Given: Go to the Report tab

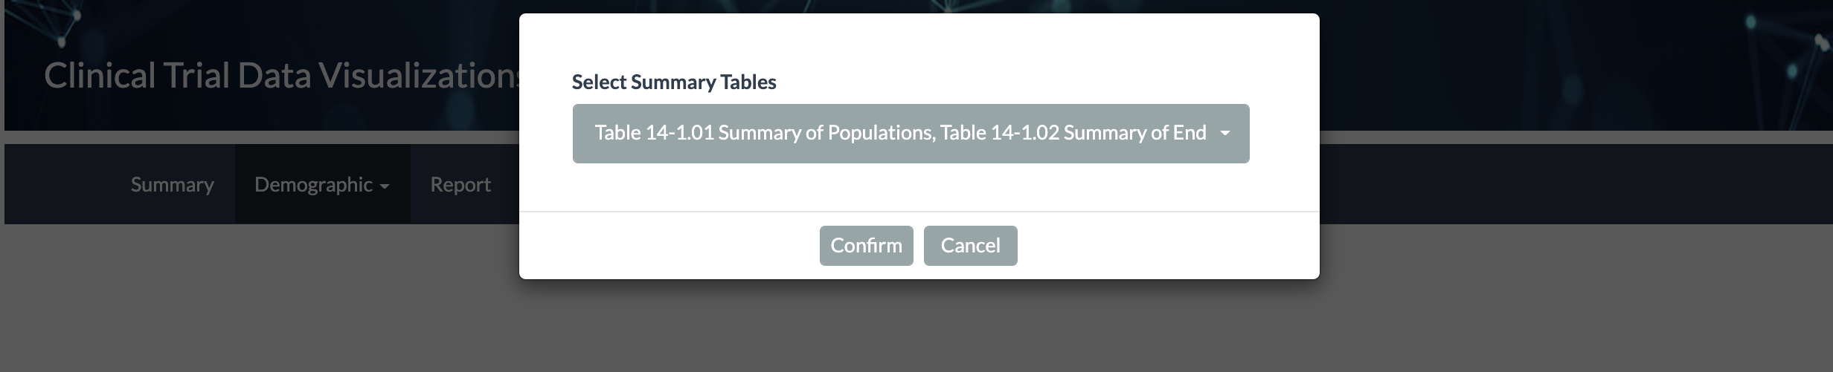Looking at the screenshot, I should point(460,185).
